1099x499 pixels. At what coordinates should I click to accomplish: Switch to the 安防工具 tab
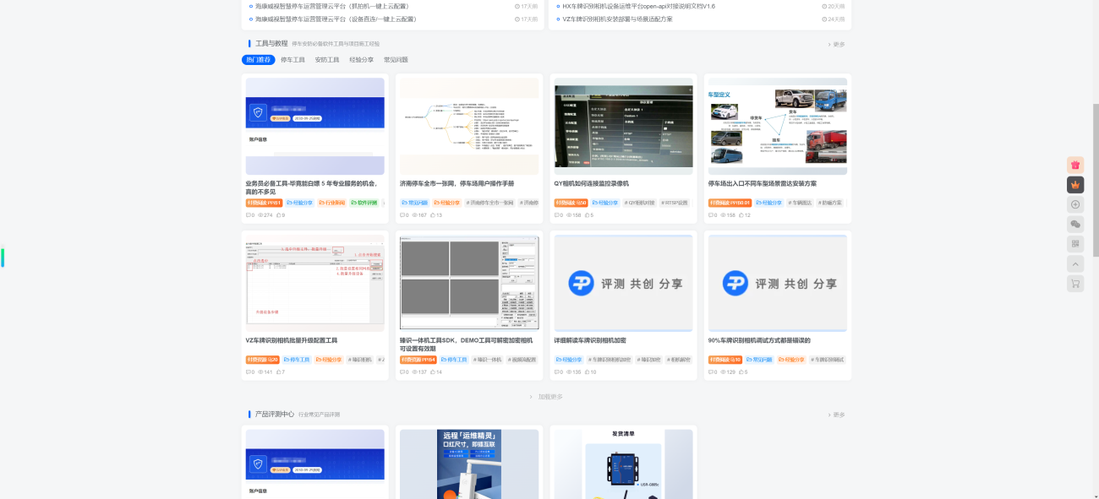pos(327,60)
